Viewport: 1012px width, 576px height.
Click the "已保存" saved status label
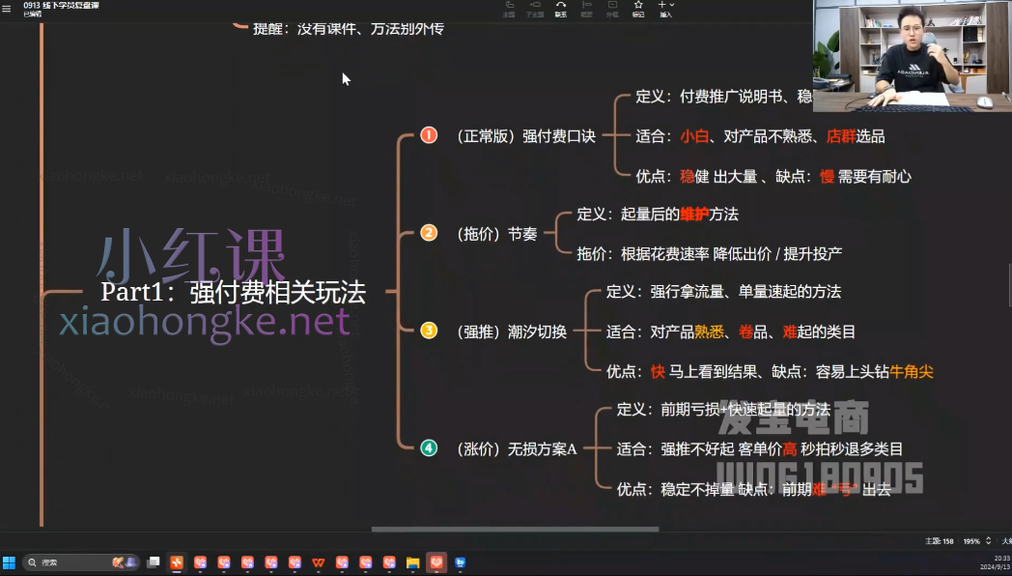point(33,14)
